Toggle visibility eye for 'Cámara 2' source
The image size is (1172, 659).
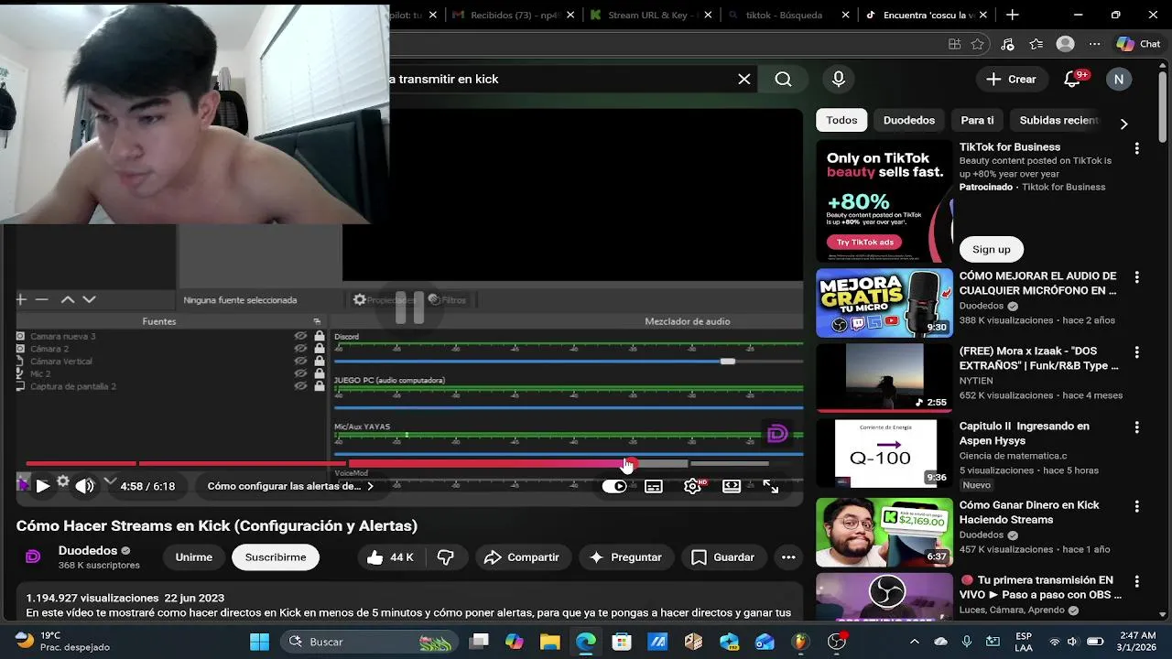300,349
